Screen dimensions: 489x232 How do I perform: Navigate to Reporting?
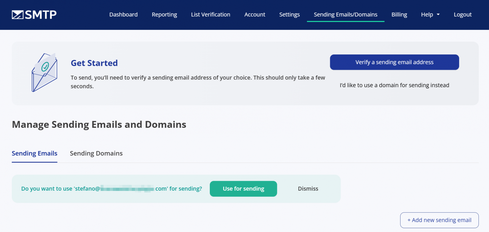[164, 14]
